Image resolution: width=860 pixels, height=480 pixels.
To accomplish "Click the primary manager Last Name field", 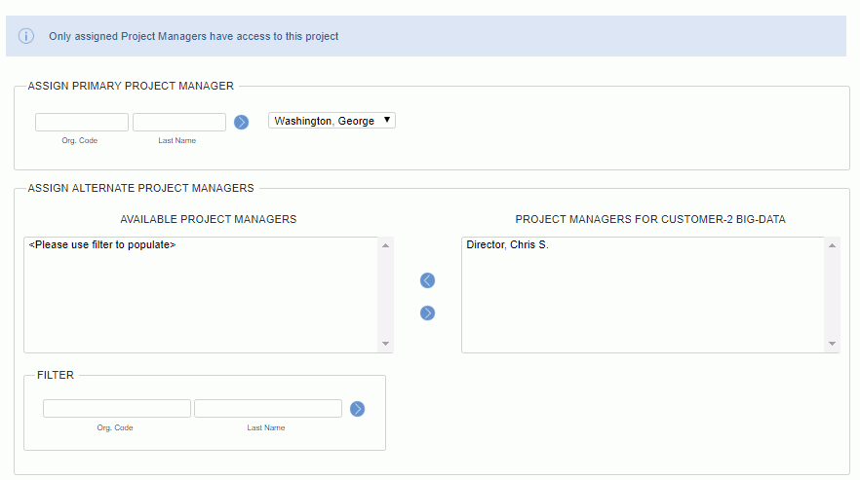I will pos(179,122).
